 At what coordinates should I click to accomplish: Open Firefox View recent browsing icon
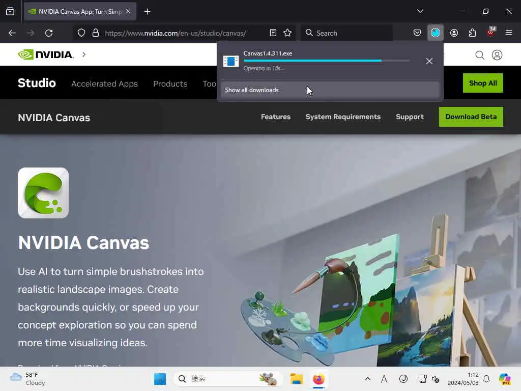(x=10, y=11)
